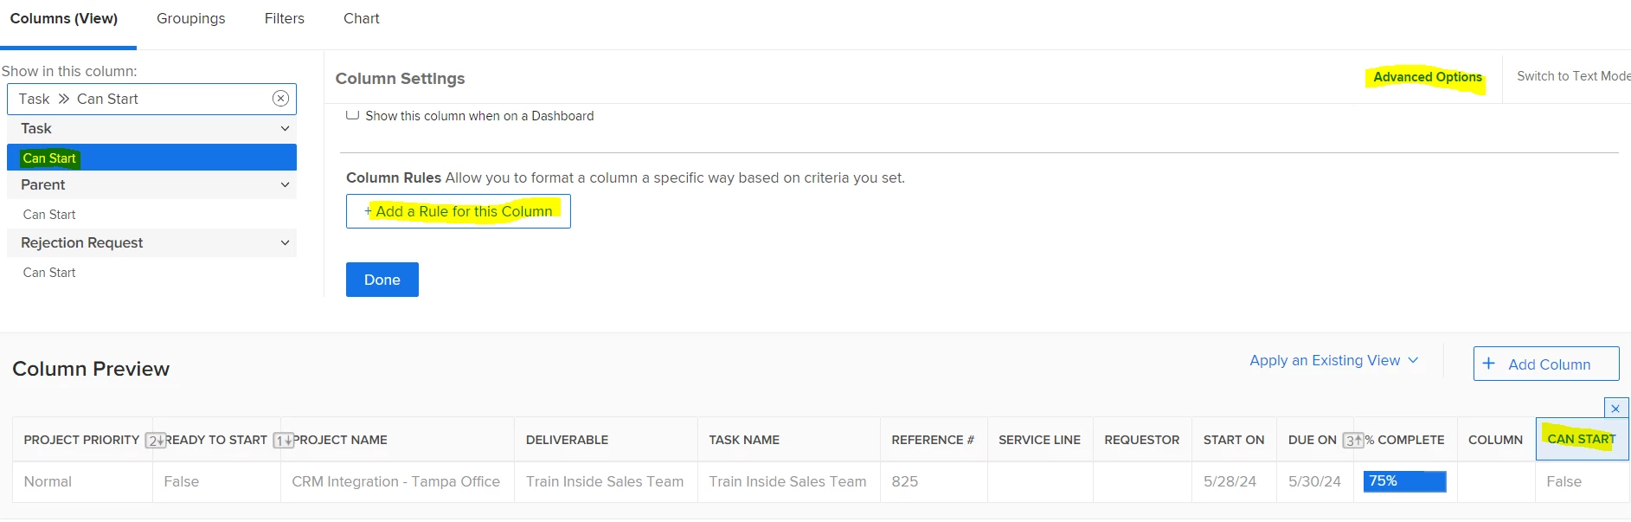1631x522 pixels.
Task: Collapse the Rejection Request section chevron
Action: (285, 242)
